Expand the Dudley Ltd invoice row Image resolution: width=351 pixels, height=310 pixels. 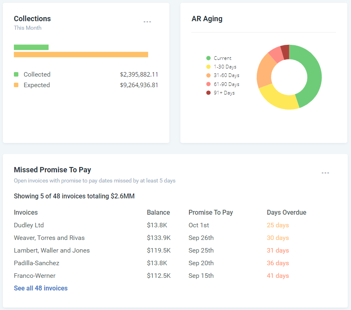point(29,225)
